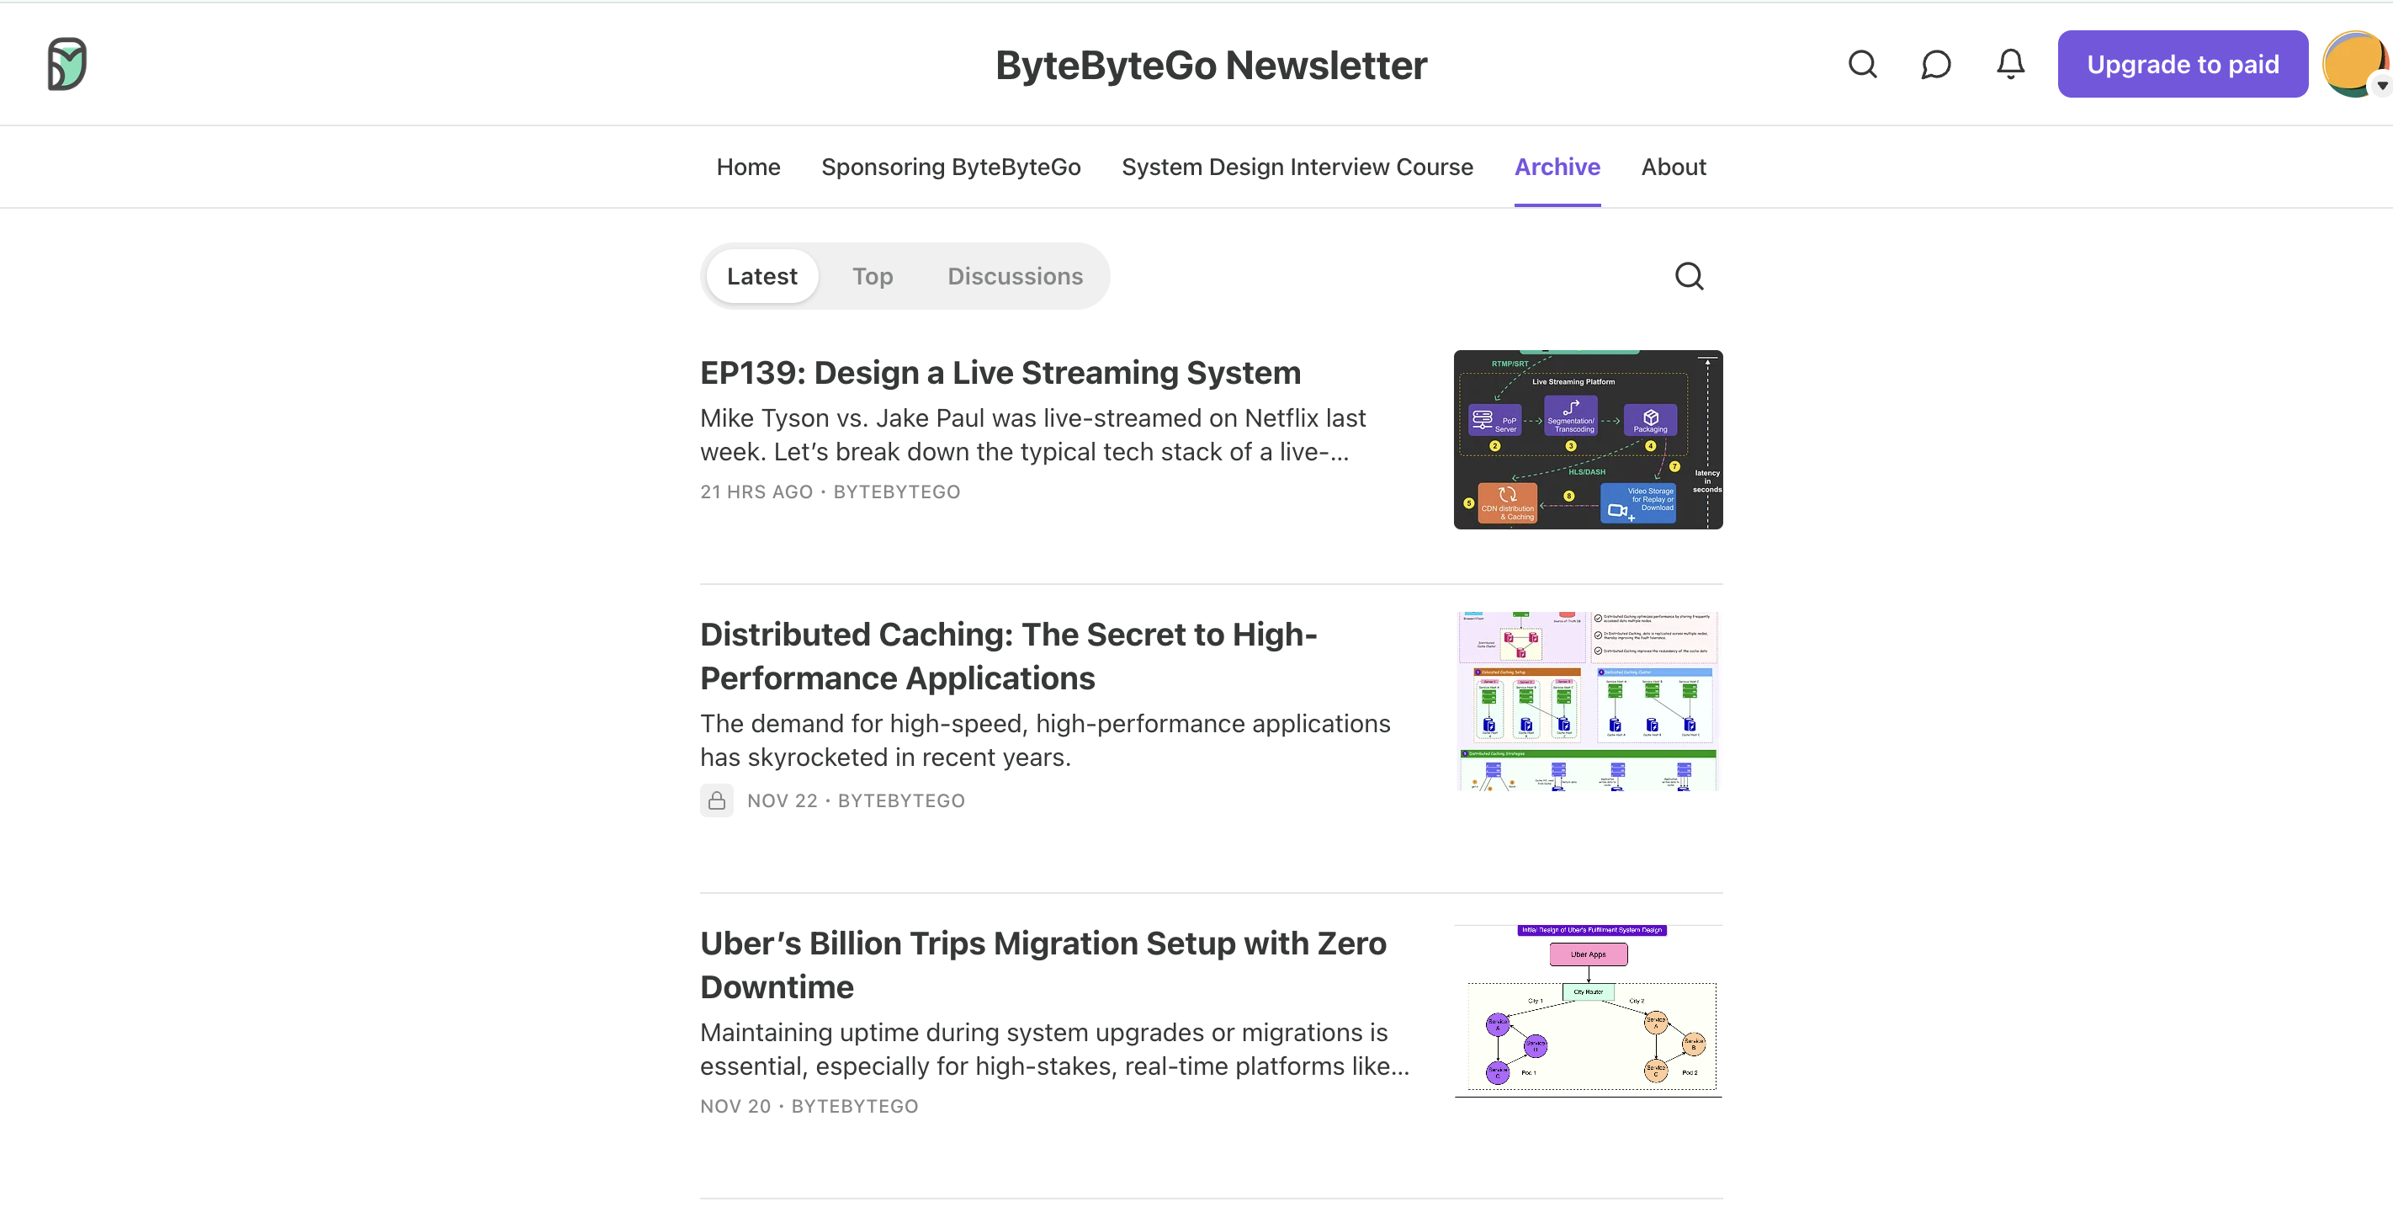Open System Design Interview Course tab
Screen dimensions: 2393x1212
(x=1297, y=167)
